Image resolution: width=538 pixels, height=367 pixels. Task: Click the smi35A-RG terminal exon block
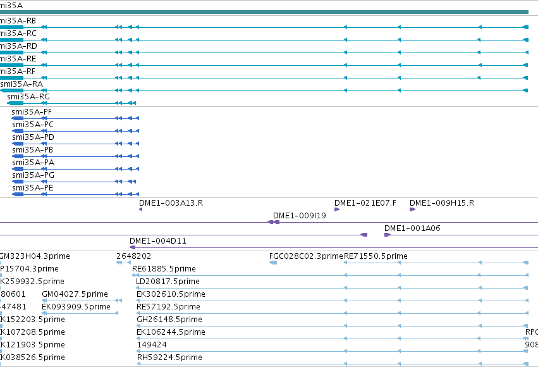coord(15,103)
